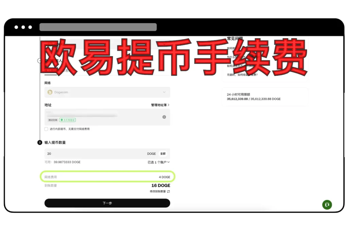Clear the address with the X icon
The height and width of the screenshot is (232, 348).
pyautogui.click(x=164, y=117)
